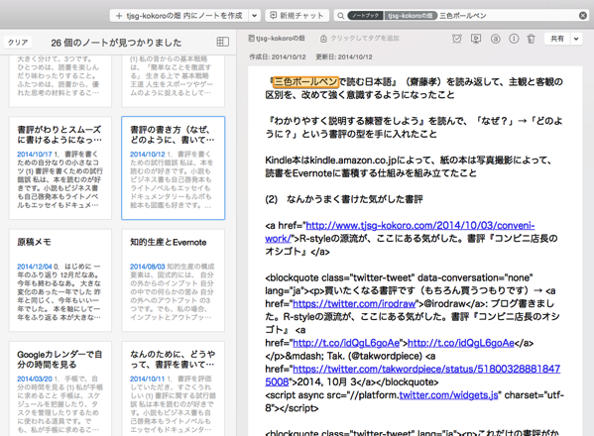The width and height of the screenshot is (594, 436).
Task: Click the date 2014/10/17 on the note card
Action: pos(35,154)
